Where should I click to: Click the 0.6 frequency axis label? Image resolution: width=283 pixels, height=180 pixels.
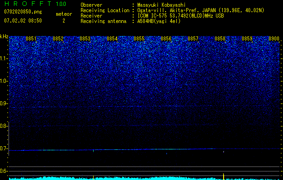click(3, 171)
